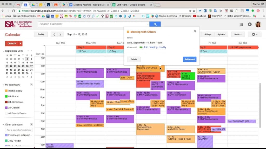Click the browser back arrow
266x149 pixels.
point(3,11)
